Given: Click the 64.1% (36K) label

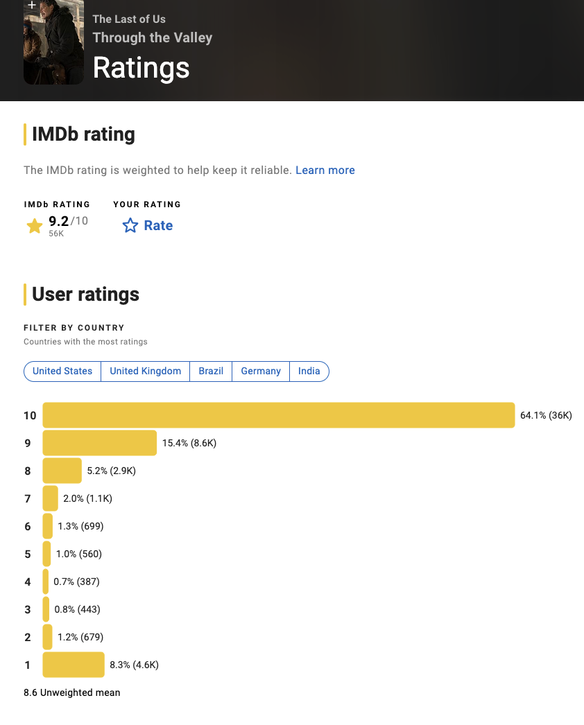Looking at the screenshot, I should click(546, 415).
